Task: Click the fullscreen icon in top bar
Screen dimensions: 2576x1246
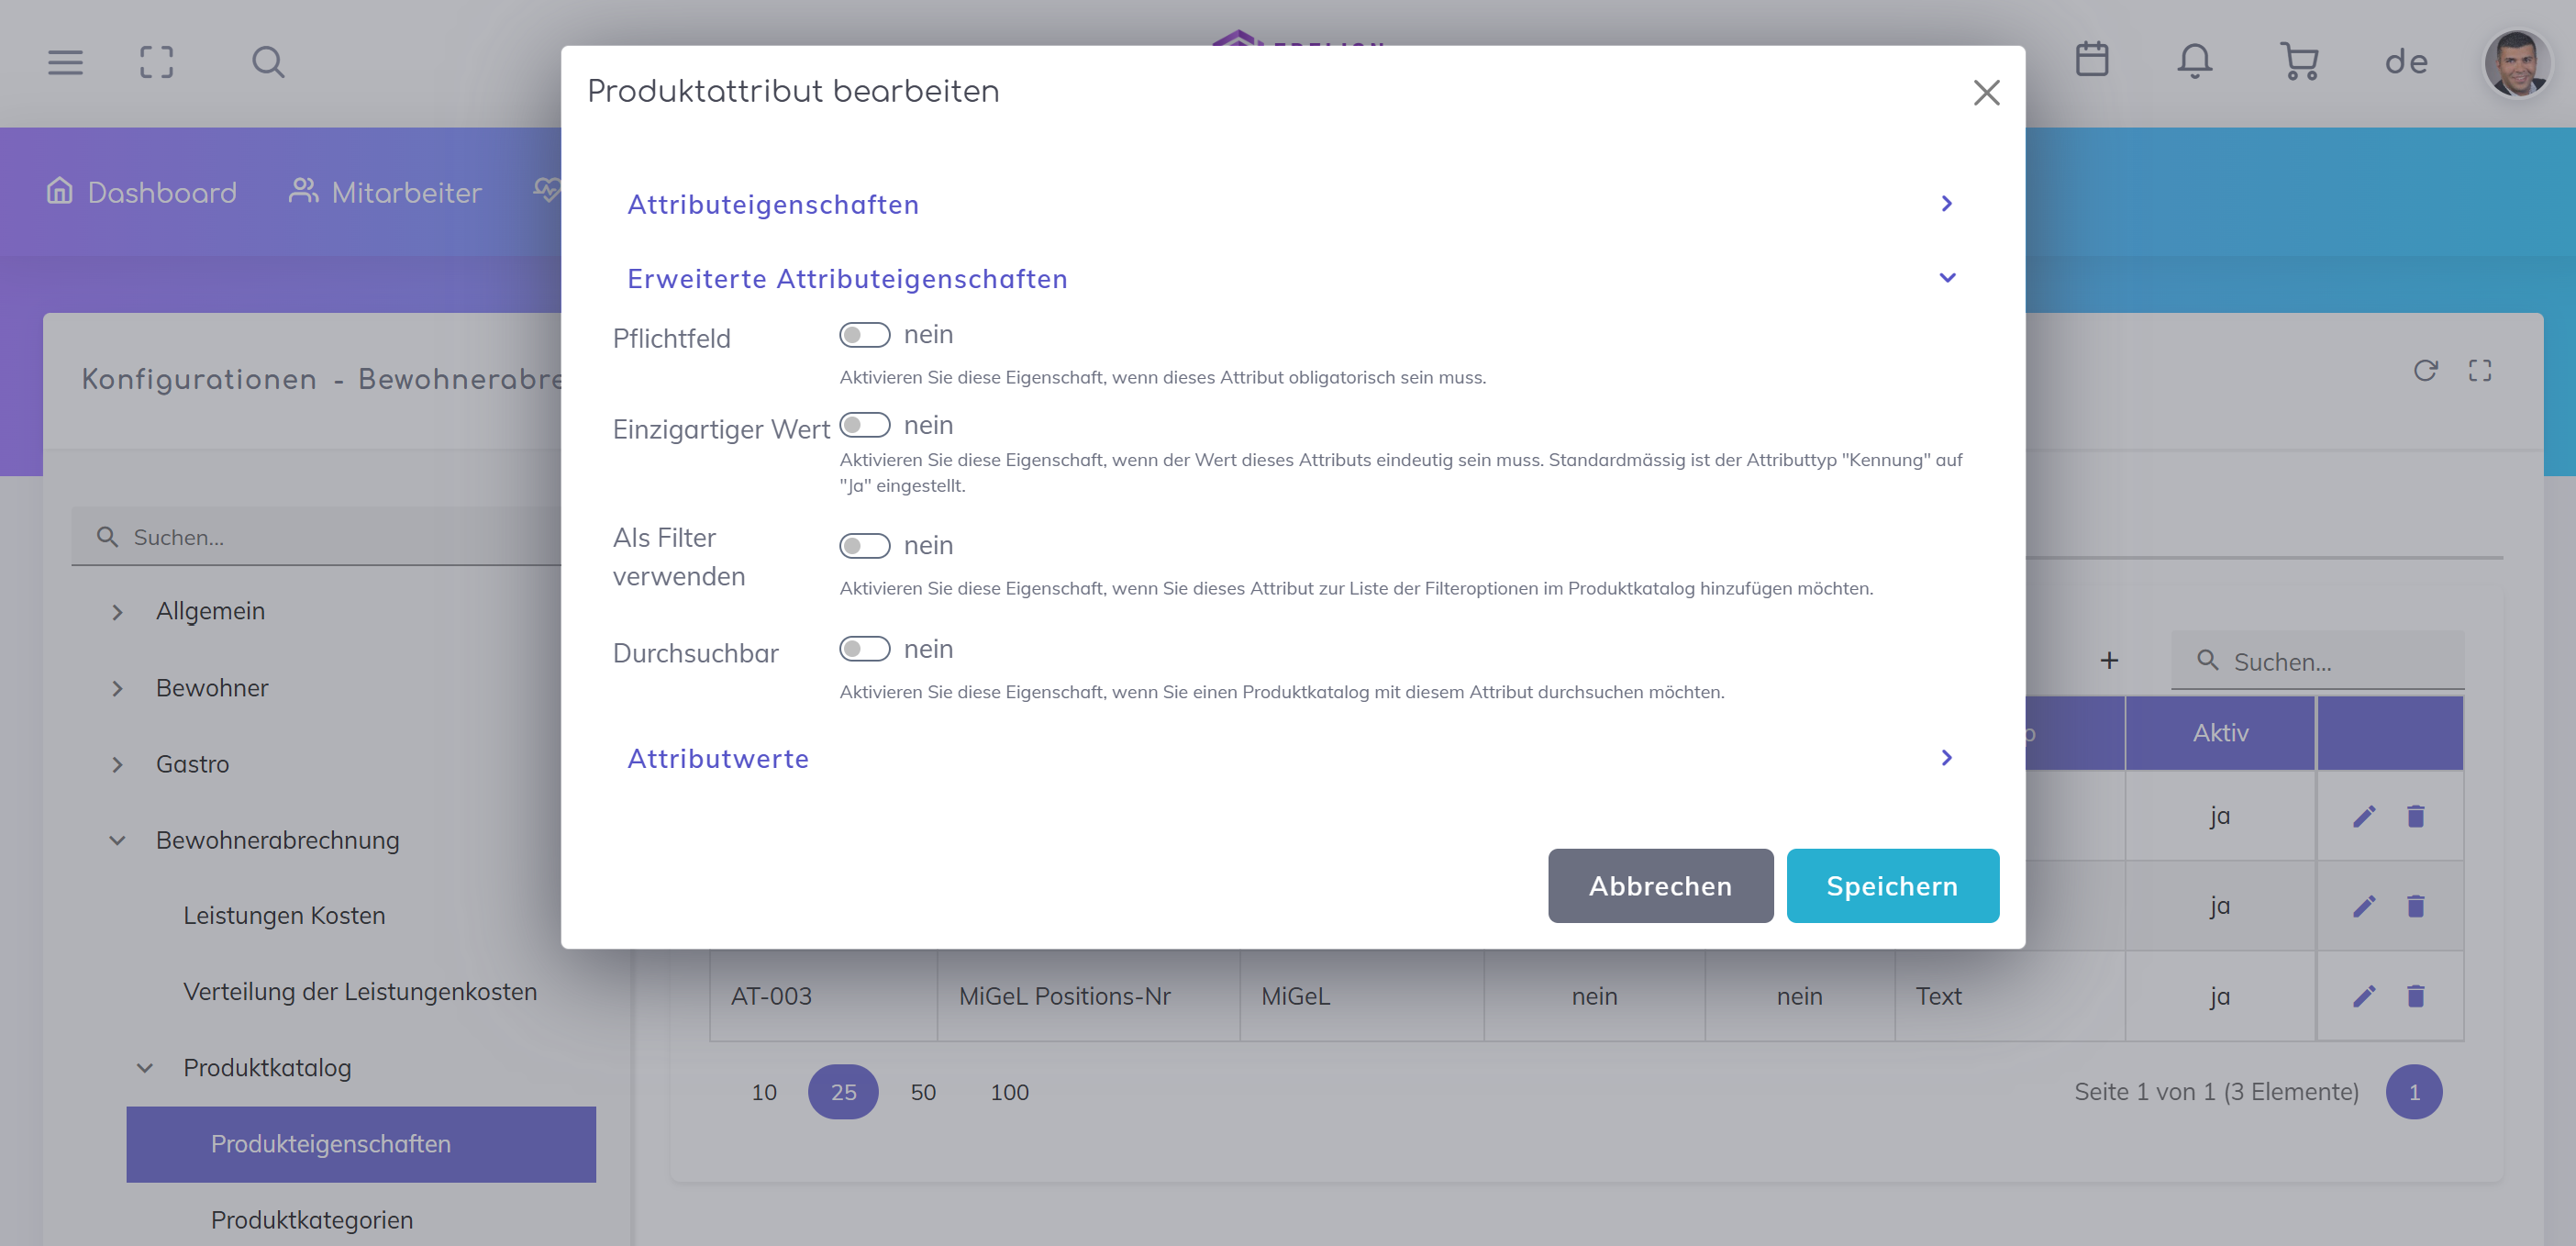Action: [156, 62]
